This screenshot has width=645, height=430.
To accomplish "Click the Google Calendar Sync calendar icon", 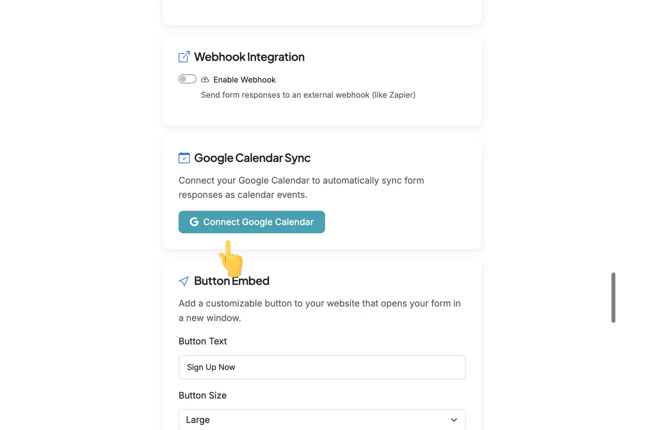I will (x=184, y=158).
